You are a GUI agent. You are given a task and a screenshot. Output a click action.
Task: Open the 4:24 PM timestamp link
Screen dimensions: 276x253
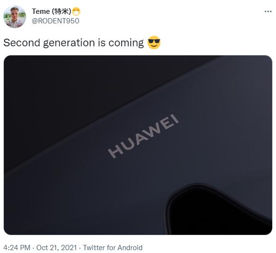coord(17,248)
